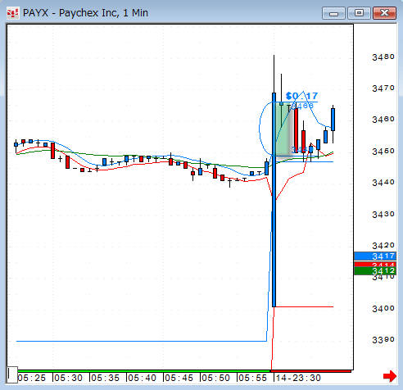The width and height of the screenshot is (403, 390).
Task: Click the title PAYX - Paychex Inc, 1 Min
Action: click(x=85, y=13)
